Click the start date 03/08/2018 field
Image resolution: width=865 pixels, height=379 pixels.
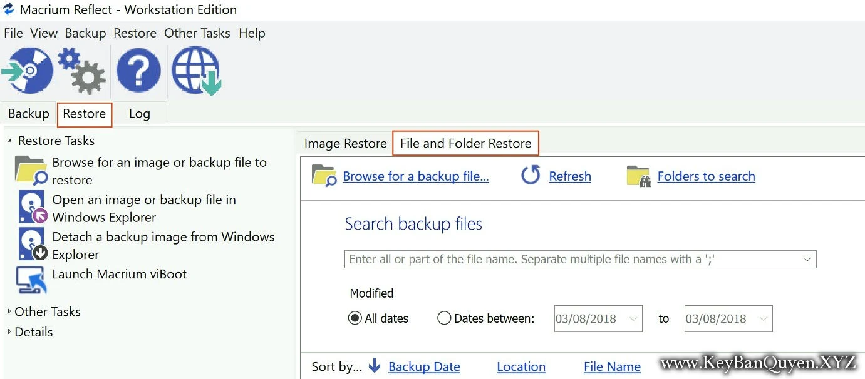click(x=598, y=319)
